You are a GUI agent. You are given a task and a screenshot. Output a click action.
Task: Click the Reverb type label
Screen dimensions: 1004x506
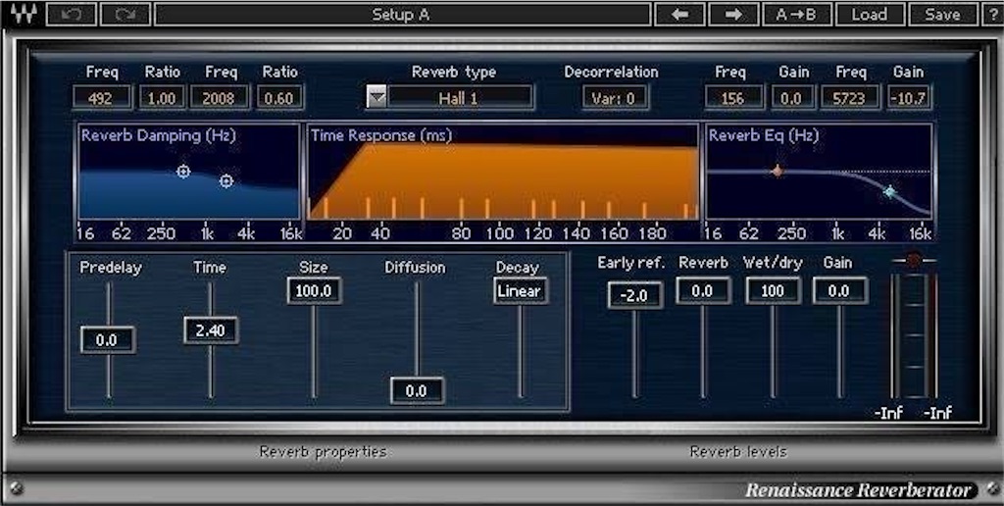[454, 72]
